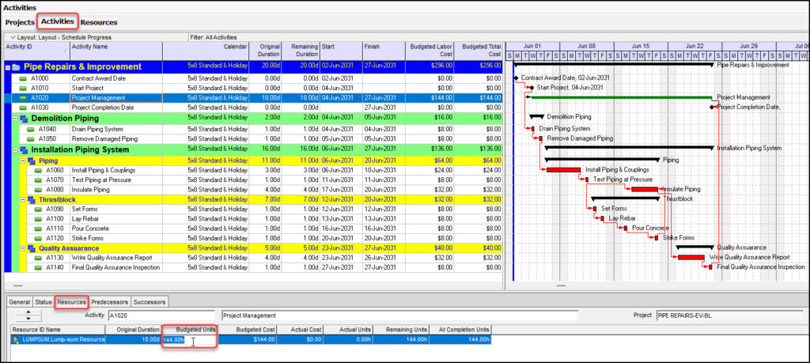This screenshot has height=363, width=810.
Task: Click the red Install Piping & Couplings Gantt bar
Action: [563, 170]
